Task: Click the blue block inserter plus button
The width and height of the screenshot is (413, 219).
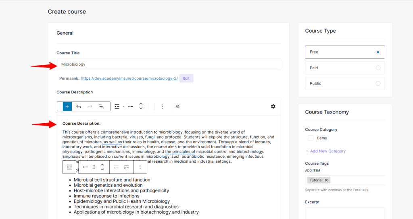Action: pos(67,106)
